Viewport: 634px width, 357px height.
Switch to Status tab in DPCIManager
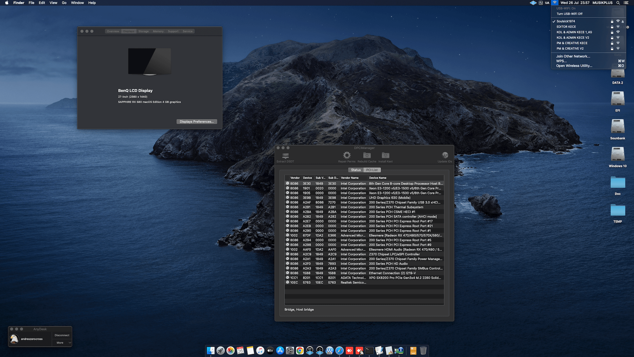tap(356, 170)
